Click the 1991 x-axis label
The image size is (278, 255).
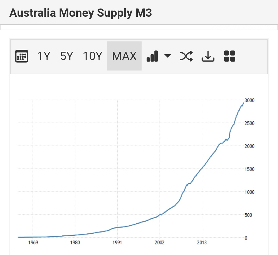click(117, 242)
